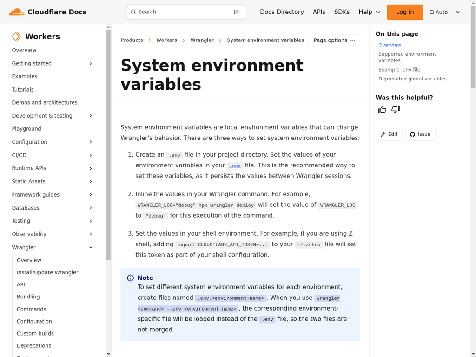Open Demos and architectures in sidebar
Viewport: 476px width, 357px height.
(45, 103)
